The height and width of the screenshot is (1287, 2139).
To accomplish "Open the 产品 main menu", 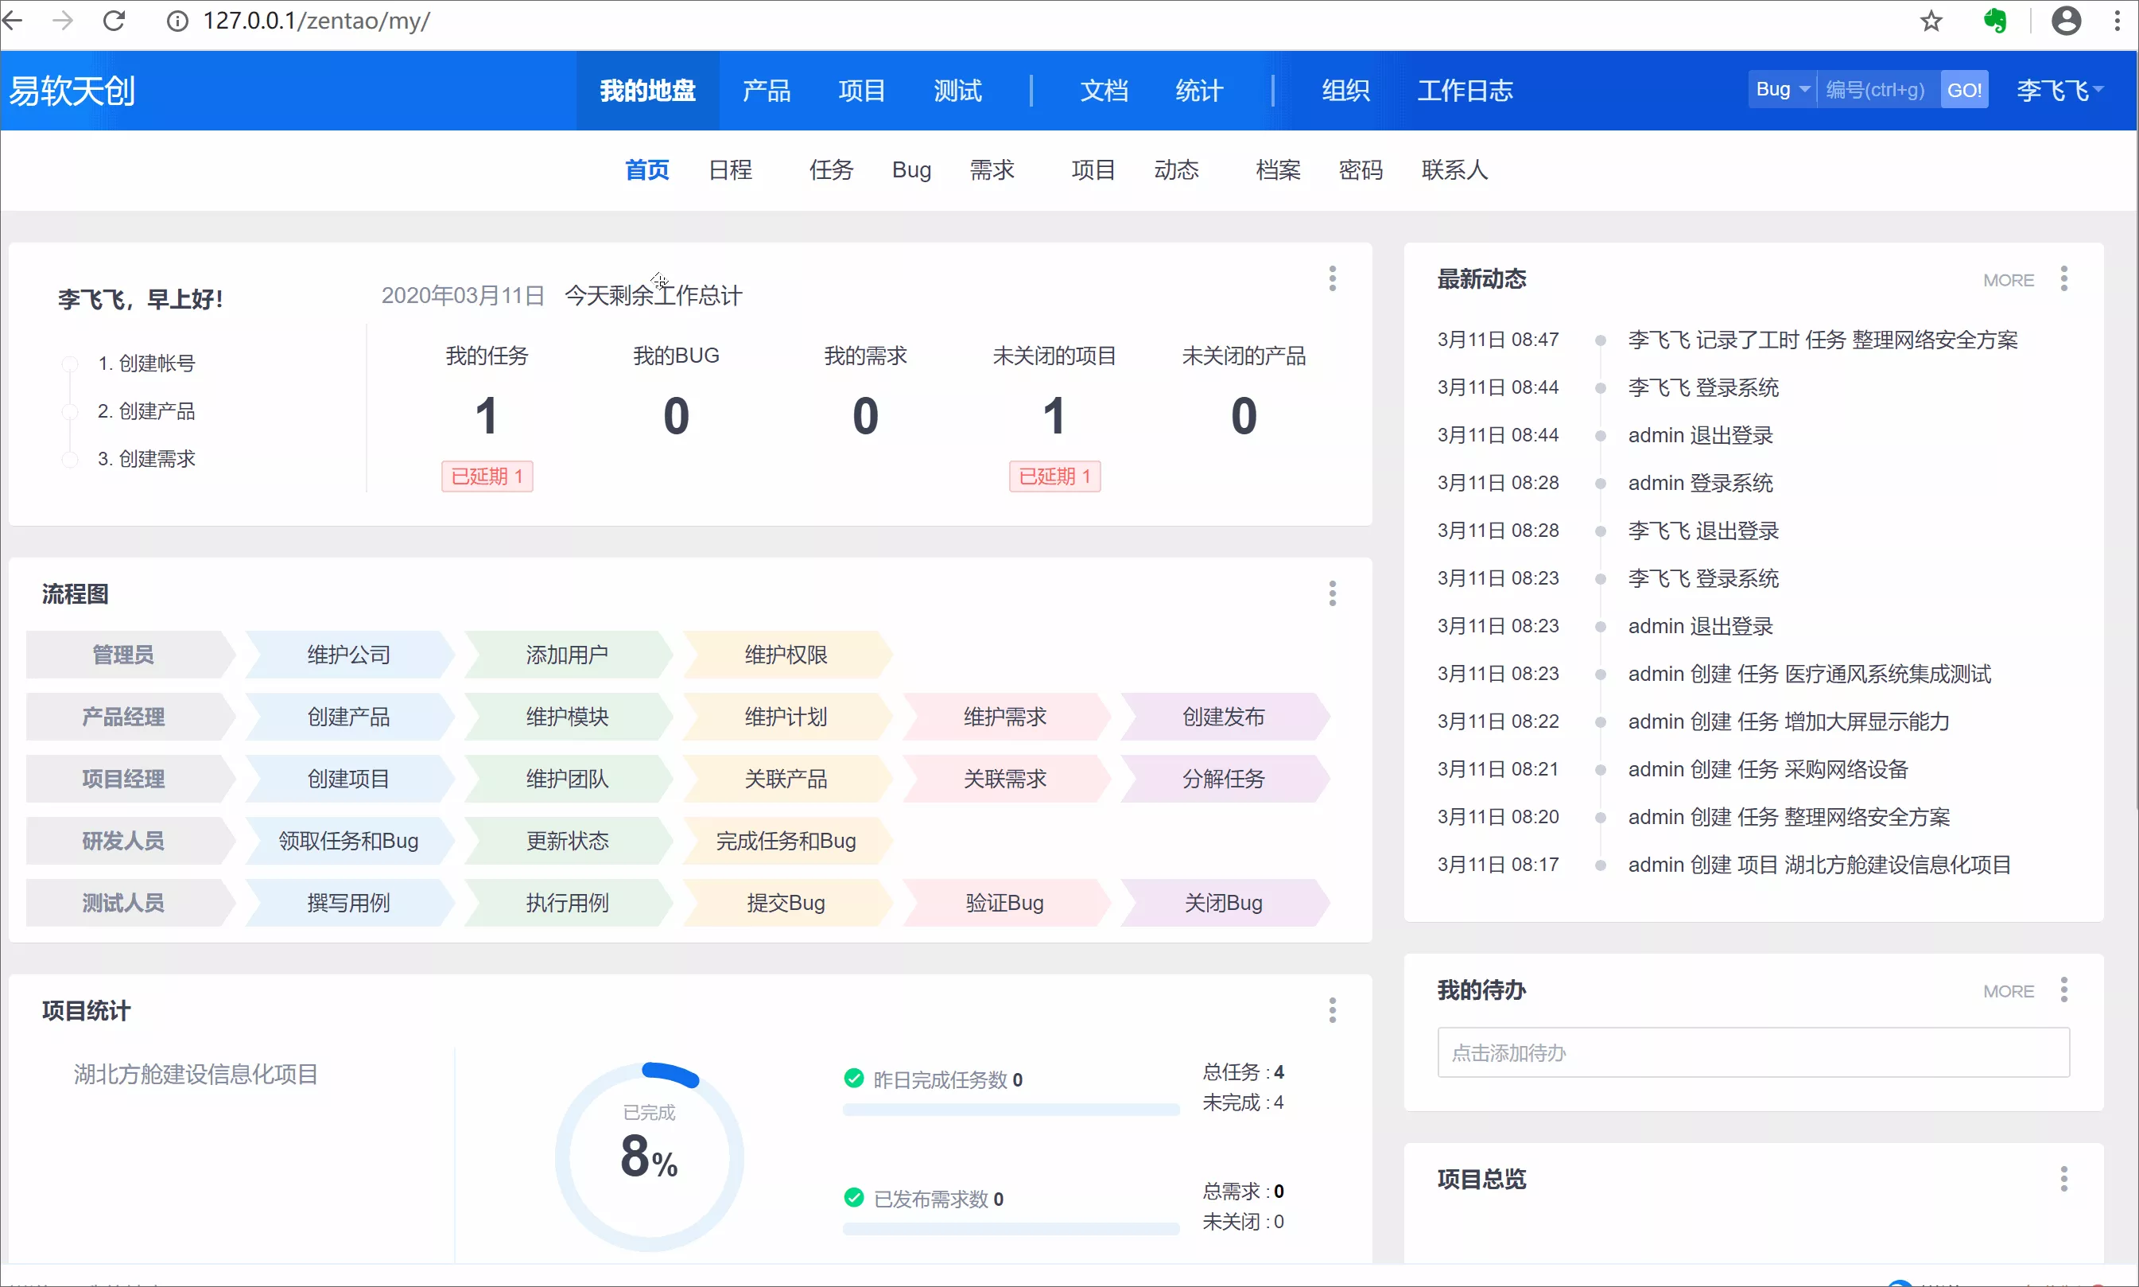I will (767, 90).
